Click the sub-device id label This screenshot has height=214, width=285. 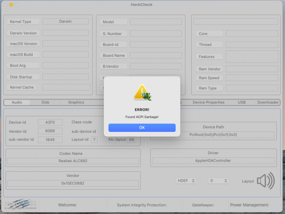[x=84, y=131]
